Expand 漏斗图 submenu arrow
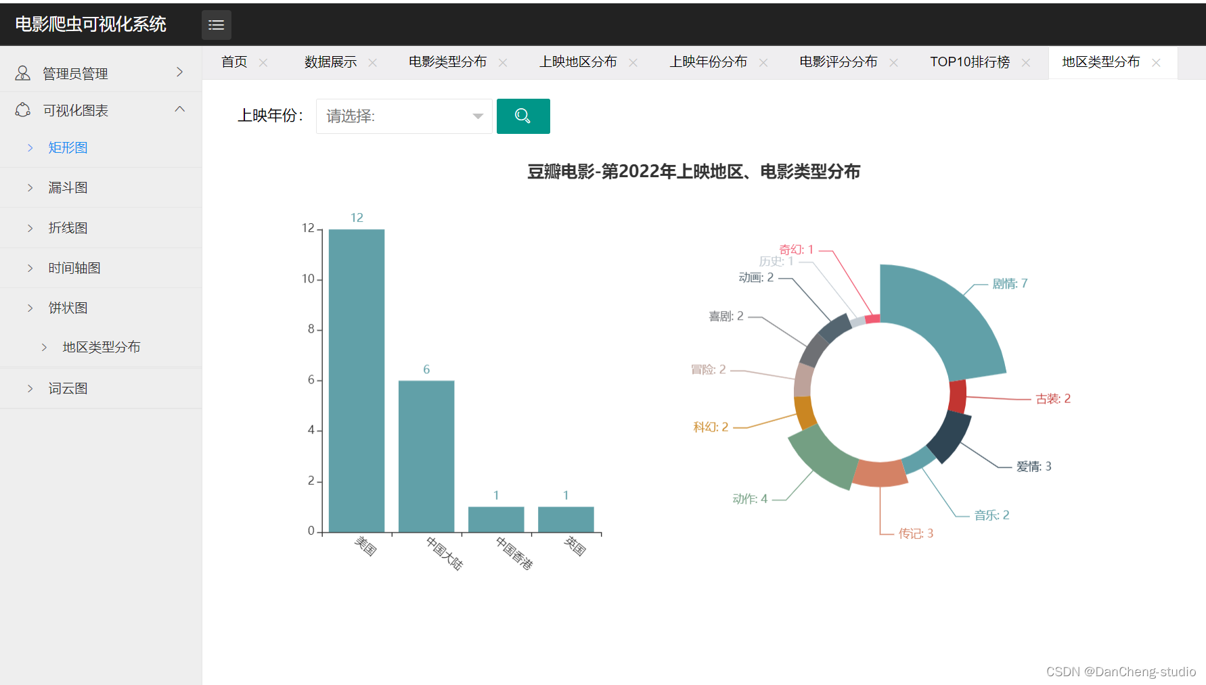This screenshot has width=1206, height=685. tap(30, 187)
